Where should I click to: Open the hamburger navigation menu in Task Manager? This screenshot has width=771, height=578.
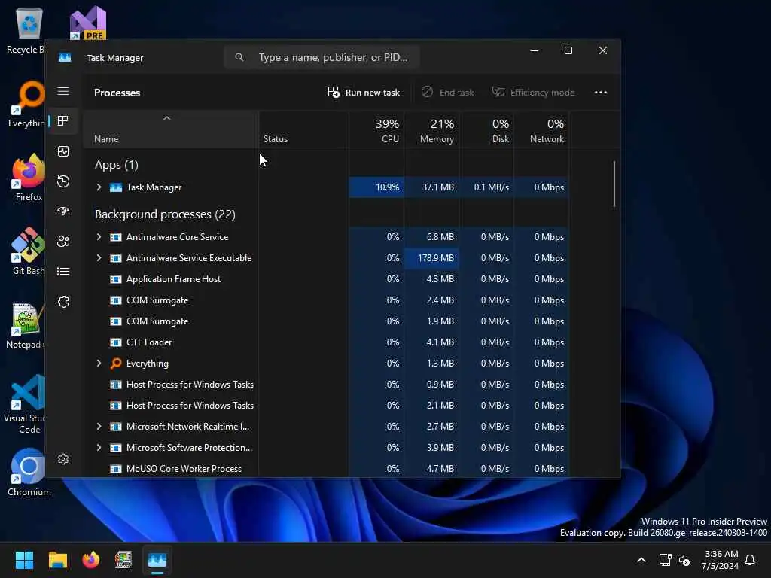[63, 91]
